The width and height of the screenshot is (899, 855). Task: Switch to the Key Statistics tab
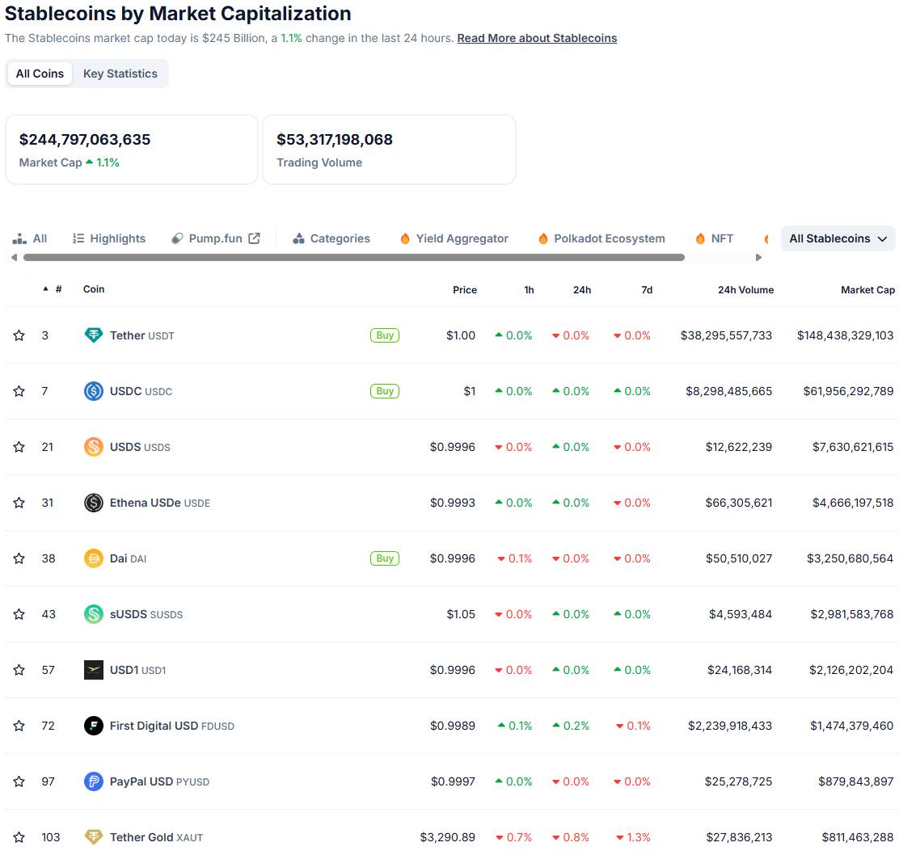120,74
